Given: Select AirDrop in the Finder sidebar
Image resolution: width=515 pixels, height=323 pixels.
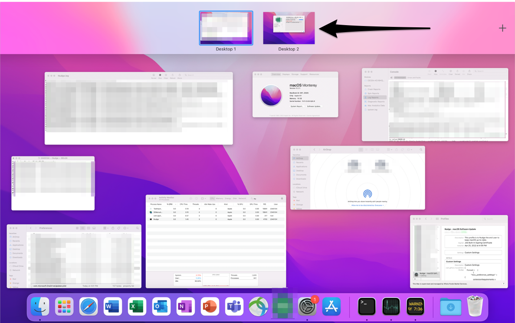Looking at the screenshot, I should [x=299, y=157].
